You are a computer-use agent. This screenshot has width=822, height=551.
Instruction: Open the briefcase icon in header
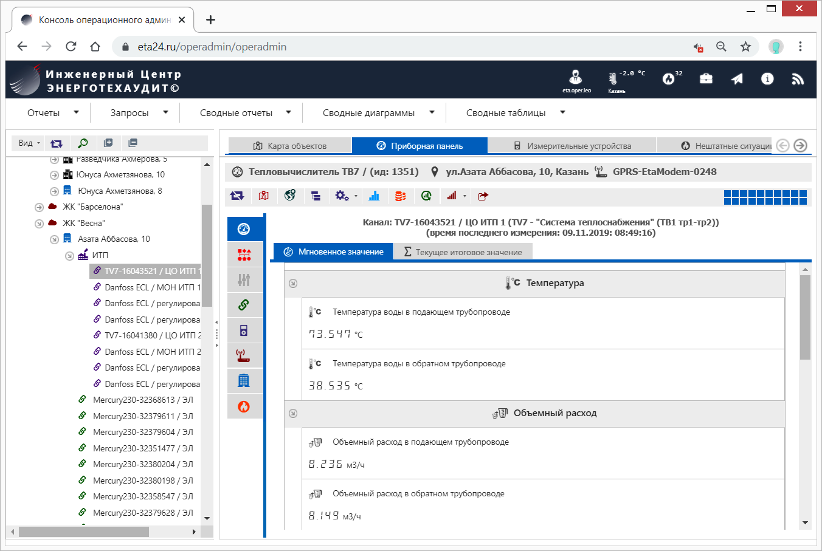706,79
